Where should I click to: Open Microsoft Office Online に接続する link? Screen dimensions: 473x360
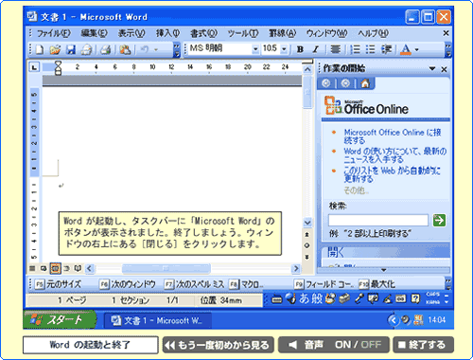pyautogui.click(x=393, y=136)
